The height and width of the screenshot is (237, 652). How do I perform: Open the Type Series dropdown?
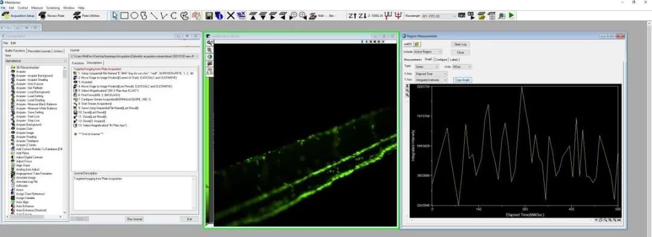tap(427, 66)
